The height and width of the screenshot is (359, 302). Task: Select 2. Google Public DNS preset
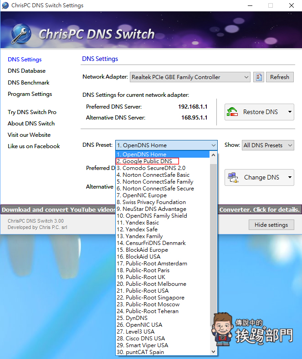coord(163,161)
